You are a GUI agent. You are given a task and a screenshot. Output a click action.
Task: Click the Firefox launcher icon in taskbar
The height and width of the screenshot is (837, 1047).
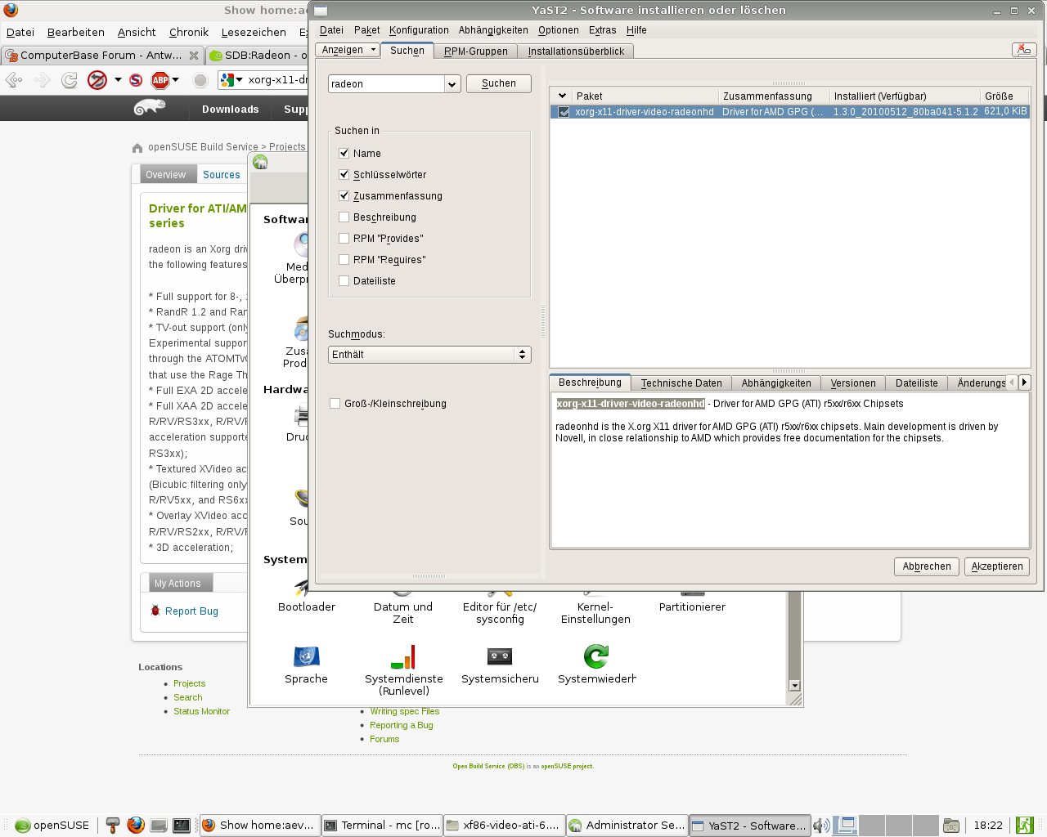click(136, 825)
